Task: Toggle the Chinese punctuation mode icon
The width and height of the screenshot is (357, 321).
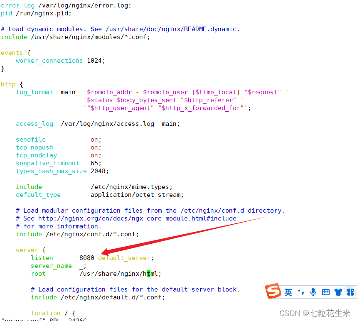Action: pyautogui.click(x=300, y=292)
